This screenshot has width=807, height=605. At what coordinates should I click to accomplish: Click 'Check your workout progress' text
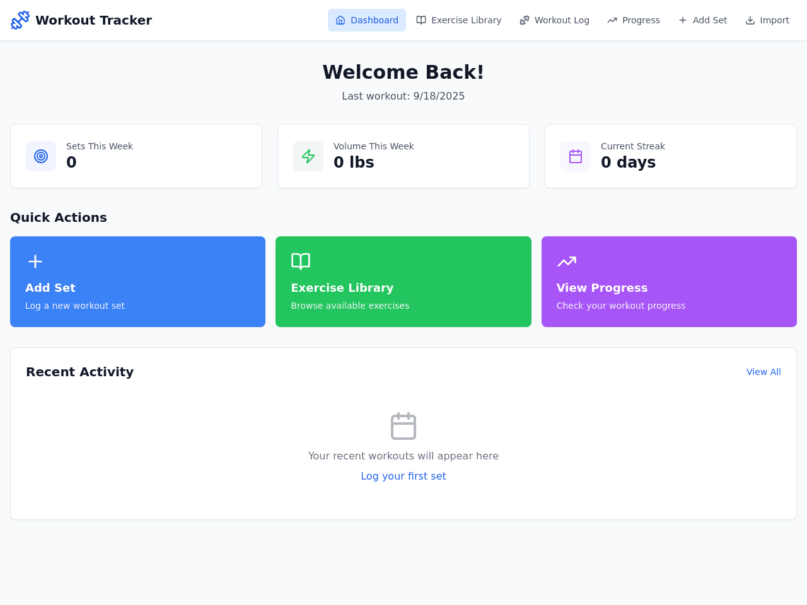click(621, 306)
